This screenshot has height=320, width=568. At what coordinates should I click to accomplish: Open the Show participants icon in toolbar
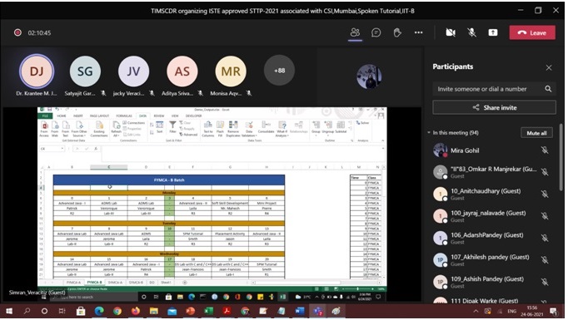(x=355, y=33)
